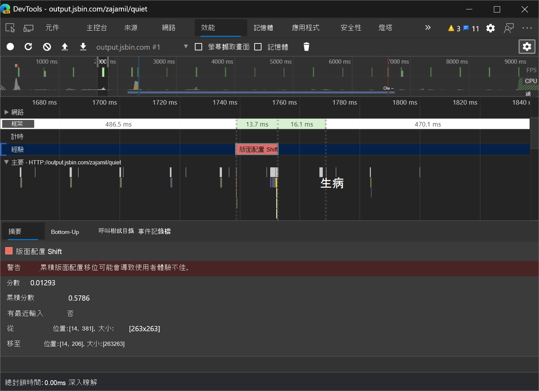Screen dimensions: 539x391
Task: Switch to the 事件記錄檔 event log tab
Action: [x=155, y=231]
